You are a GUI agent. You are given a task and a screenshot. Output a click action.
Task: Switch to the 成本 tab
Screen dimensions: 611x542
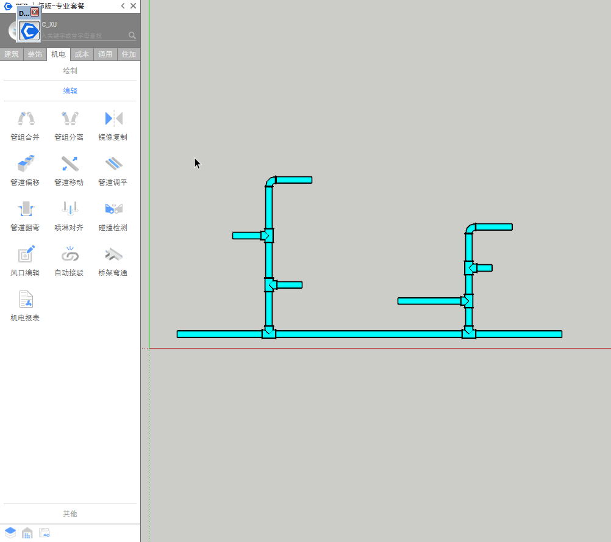(x=82, y=54)
